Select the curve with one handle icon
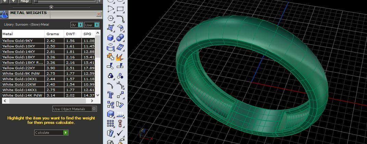The height and width of the screenshot is (144, 367). (x=111, y=85)
